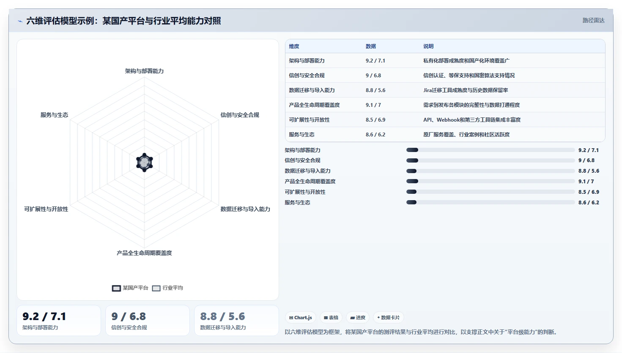The height and width of the screenshot is (353, 622).
Task: Click description 需求到发布各模块的完整性与数据打通程度
Action: 471,105
